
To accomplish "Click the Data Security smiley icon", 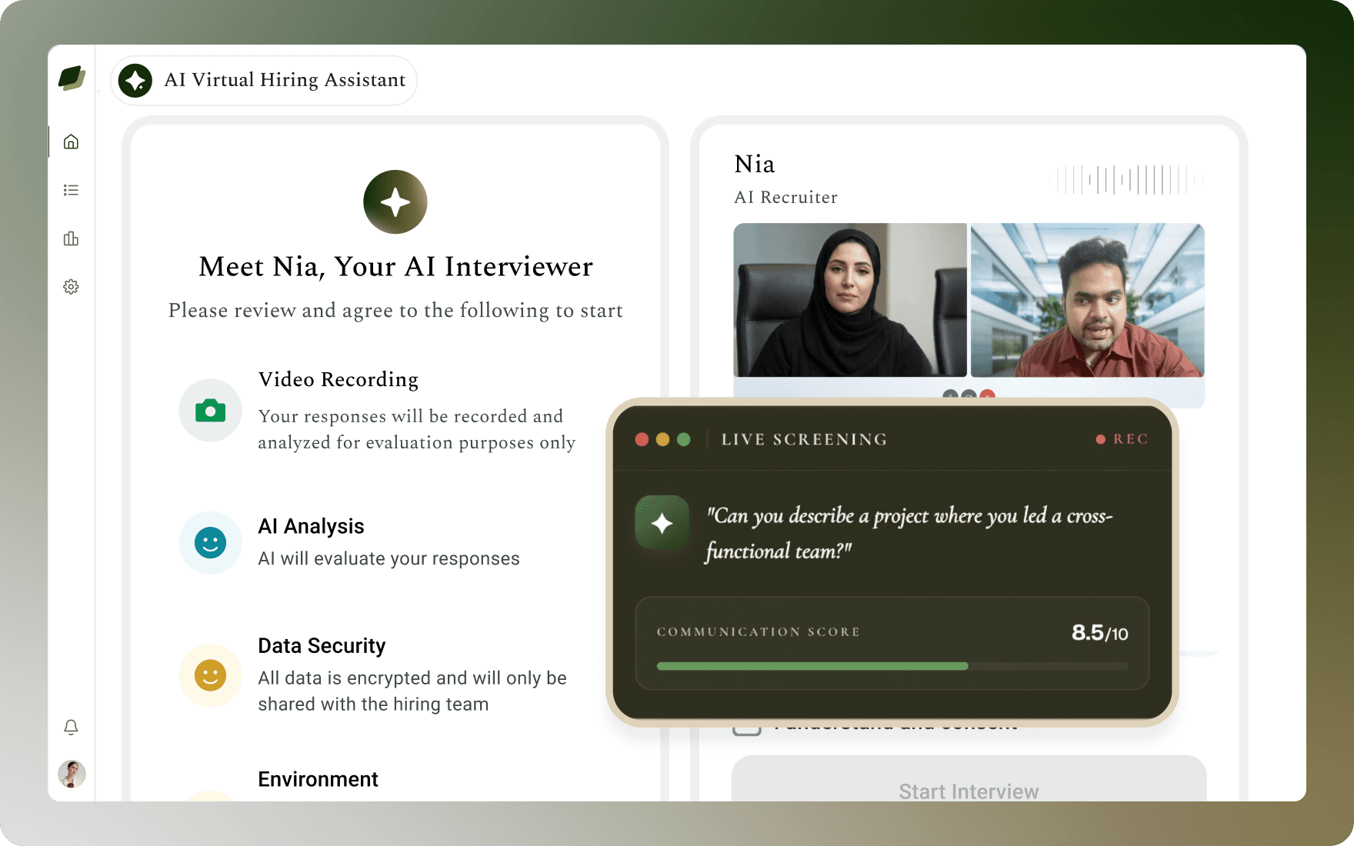I will [x=210, y=675].
